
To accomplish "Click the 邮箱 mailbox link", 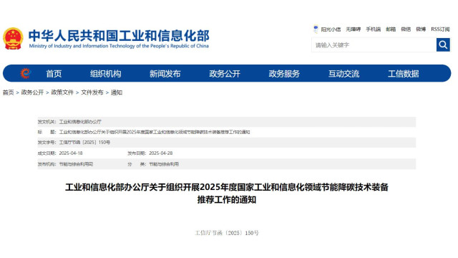I will (391, 29).
